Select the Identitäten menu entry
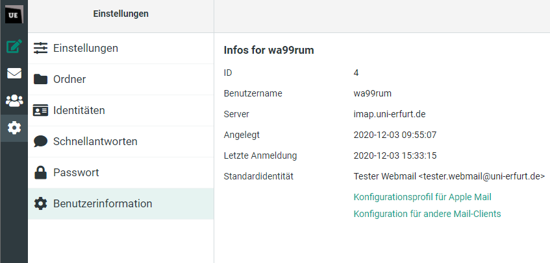Viewport: 550px width, 263px height. [79, 110]
